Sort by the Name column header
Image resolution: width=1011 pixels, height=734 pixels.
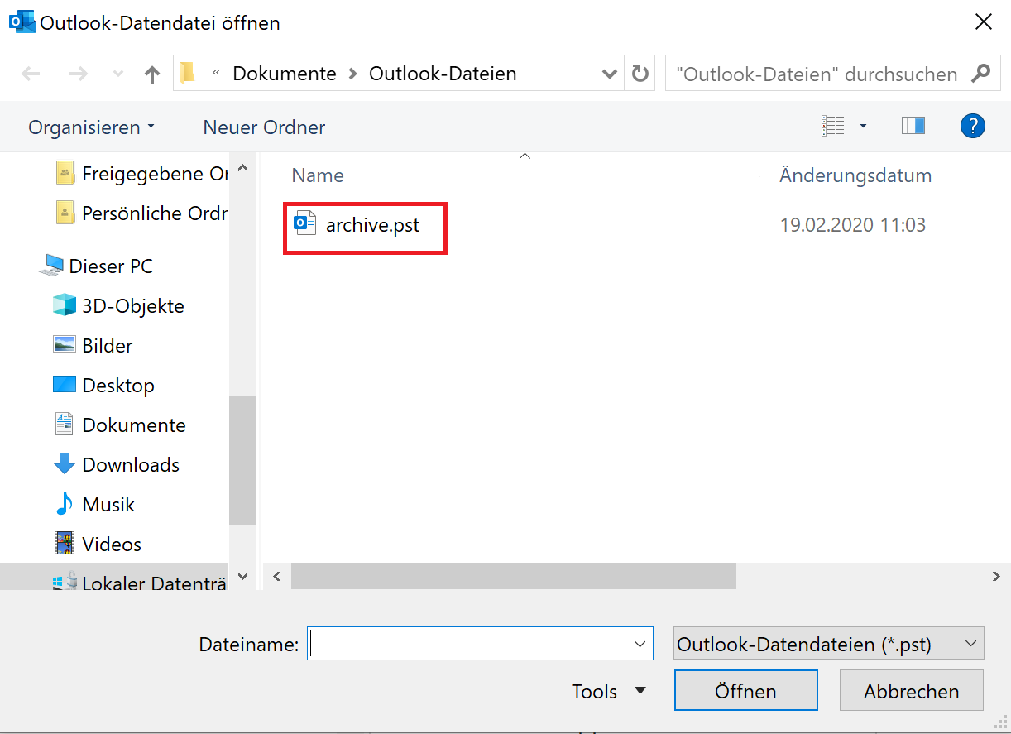tap(318, 175)
